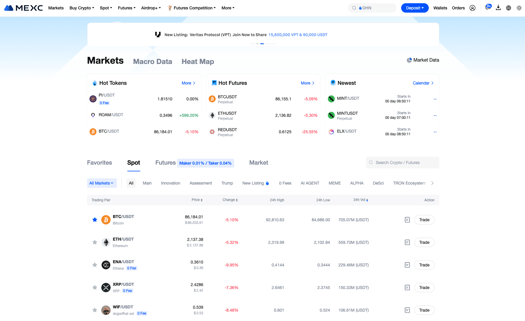The width and height of the screenshot is (525, 321).
Task: Click the ETHUSDT perpetual Ethereum icon
Action: click(x=212, y=115)
